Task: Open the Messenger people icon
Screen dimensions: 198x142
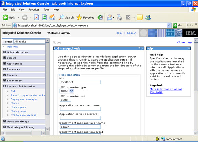Action: (x=148, y=18)
